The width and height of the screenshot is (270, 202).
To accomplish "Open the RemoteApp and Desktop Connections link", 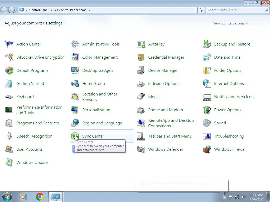I will (171, 123).
